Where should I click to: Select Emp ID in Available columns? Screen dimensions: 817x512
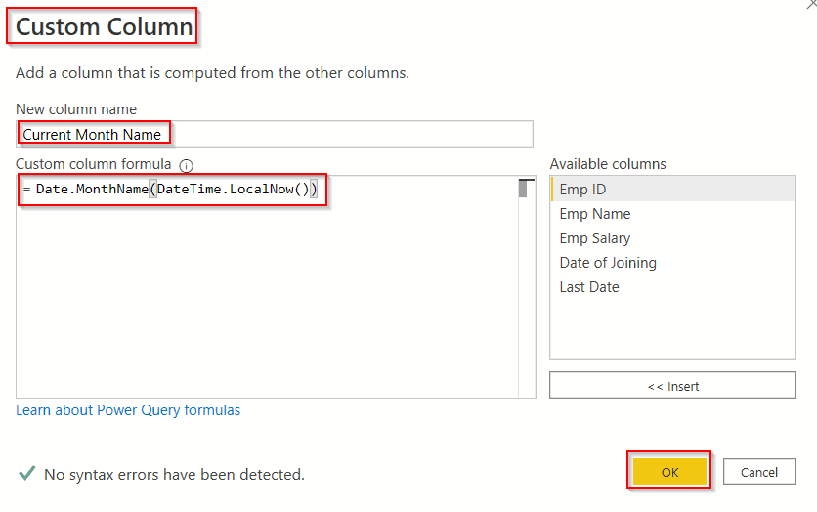[672, 190]
